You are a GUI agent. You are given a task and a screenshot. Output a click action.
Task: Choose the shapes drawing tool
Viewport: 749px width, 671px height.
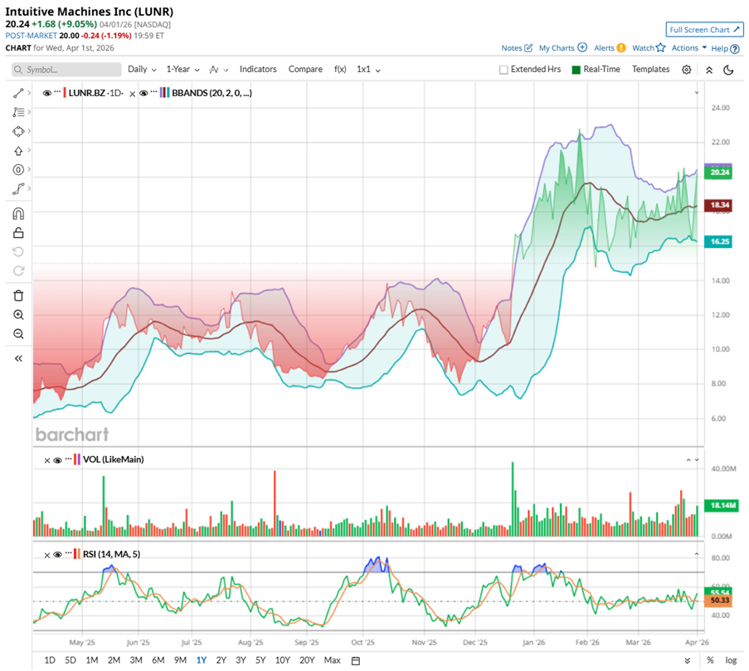(x=18, y=131)
